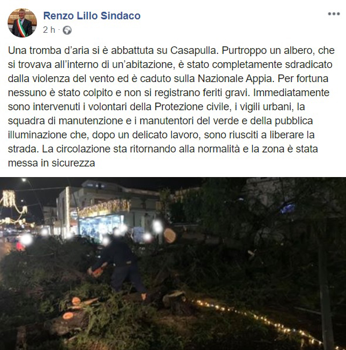Open the attached fallen-tree night photo
This screenshot has height=350, width=346.
point(173,264)
